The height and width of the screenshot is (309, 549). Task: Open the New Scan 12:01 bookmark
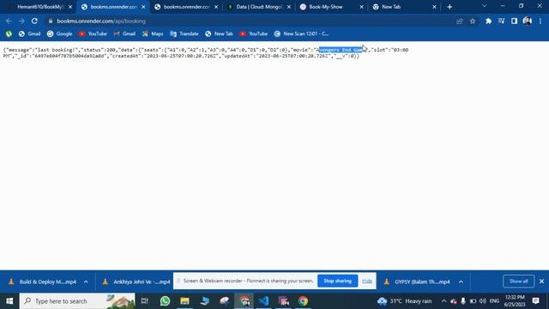pyautogui.click(x=301, y=33)
